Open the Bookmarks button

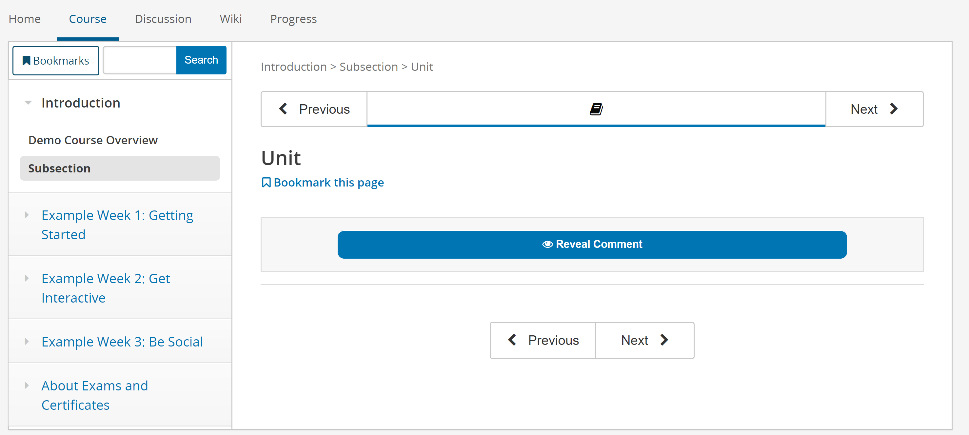coord(56,61)
